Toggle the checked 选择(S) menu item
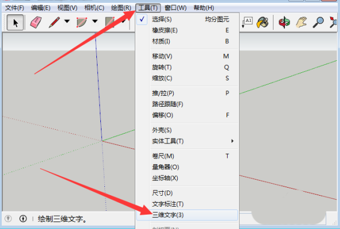The image size is (340, 229). [x=187, y=20]
